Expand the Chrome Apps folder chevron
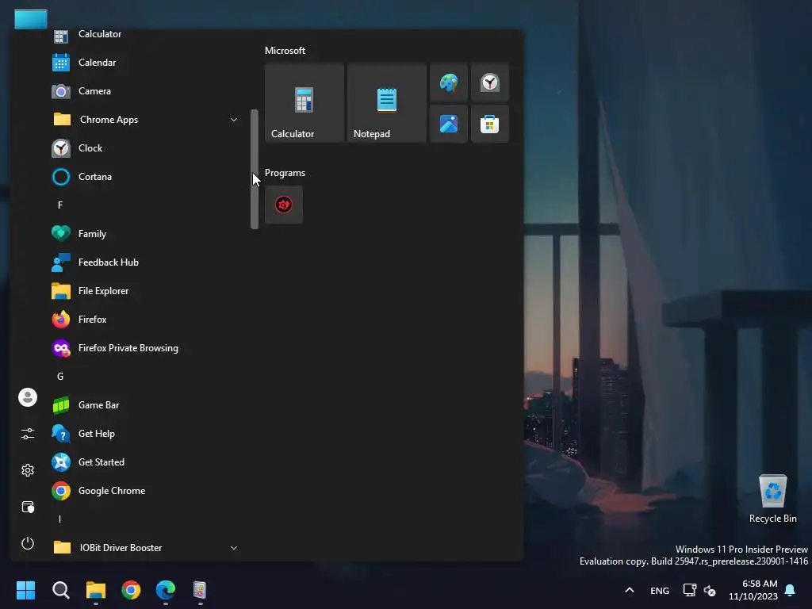The width and height of the screenshot is (812, 609). click(x=234, y=120)
